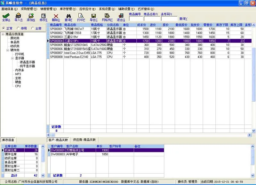
Task: Click the 添加 (Add) toolbar icon
Action: [31, 16]
